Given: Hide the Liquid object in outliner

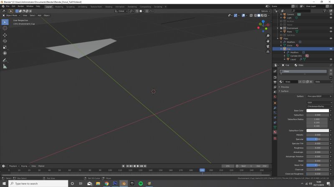Looking at the screenshot, I should [x=331, y=59].
